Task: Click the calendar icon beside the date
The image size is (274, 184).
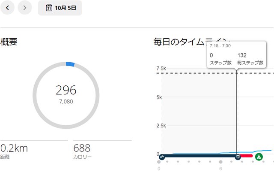Action: 49,8
